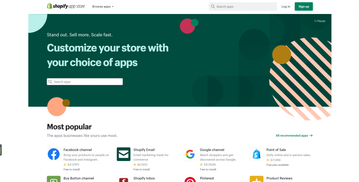Open the Facebook channel app icon
Viewport: 359px width, 182px height.
(x=54, y=154)
